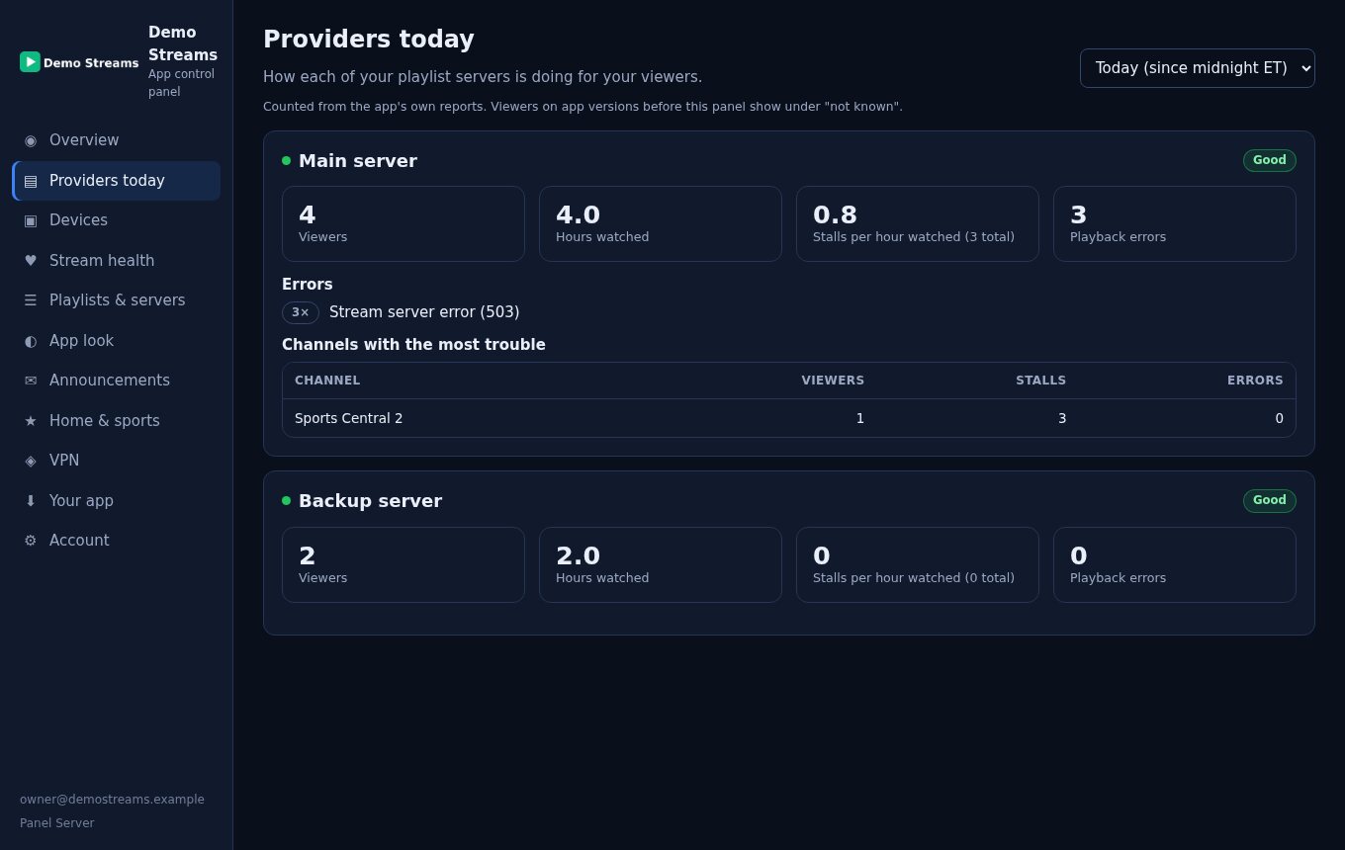
Task: Click the Overview sidebar icon
Action: pyautogui.click(x=31, y=140)
